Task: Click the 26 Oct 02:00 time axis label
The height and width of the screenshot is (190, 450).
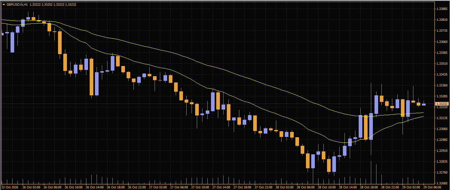Action: 32,187
